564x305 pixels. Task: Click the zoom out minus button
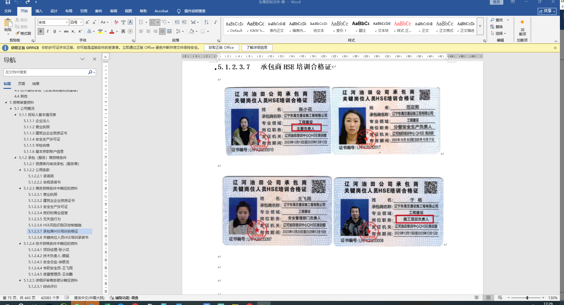(x=509, y=298)
